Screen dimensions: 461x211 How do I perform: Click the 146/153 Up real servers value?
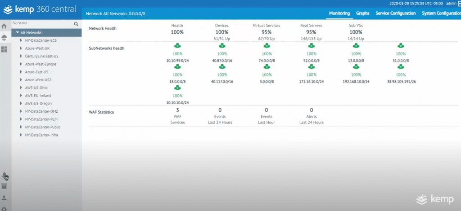[x=311, y=39]
